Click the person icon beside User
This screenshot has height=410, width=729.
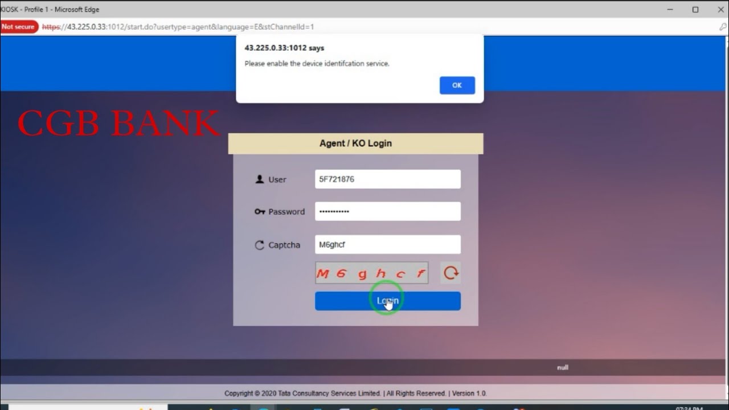[x=260, y=179]
